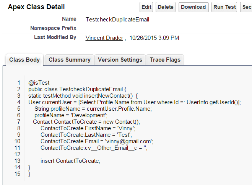Download the Apex class
The width and height of the screenshot is (252, 185).
pos(193,7)
